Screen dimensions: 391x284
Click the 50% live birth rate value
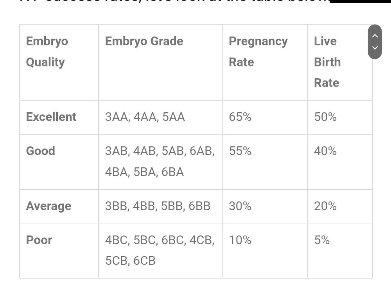click(325, 117)
